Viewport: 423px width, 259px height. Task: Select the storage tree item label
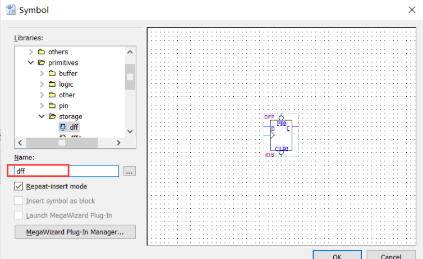click(71, 116)
